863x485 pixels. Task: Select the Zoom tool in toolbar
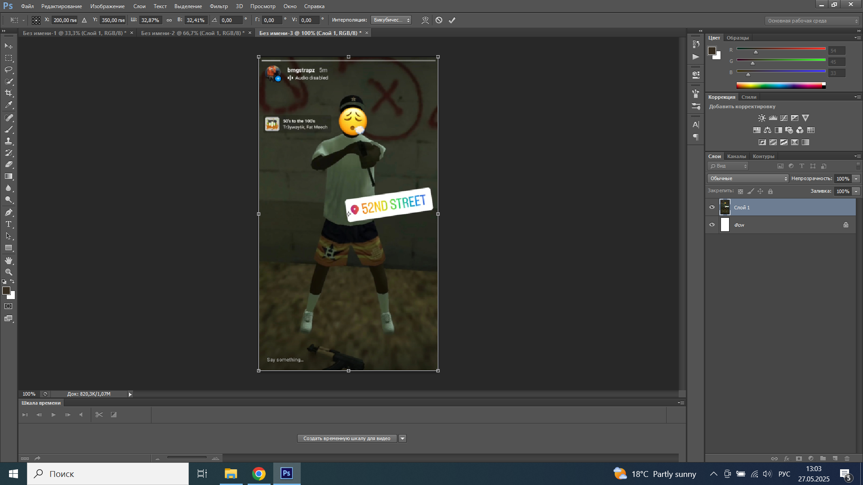click(9, 272)
